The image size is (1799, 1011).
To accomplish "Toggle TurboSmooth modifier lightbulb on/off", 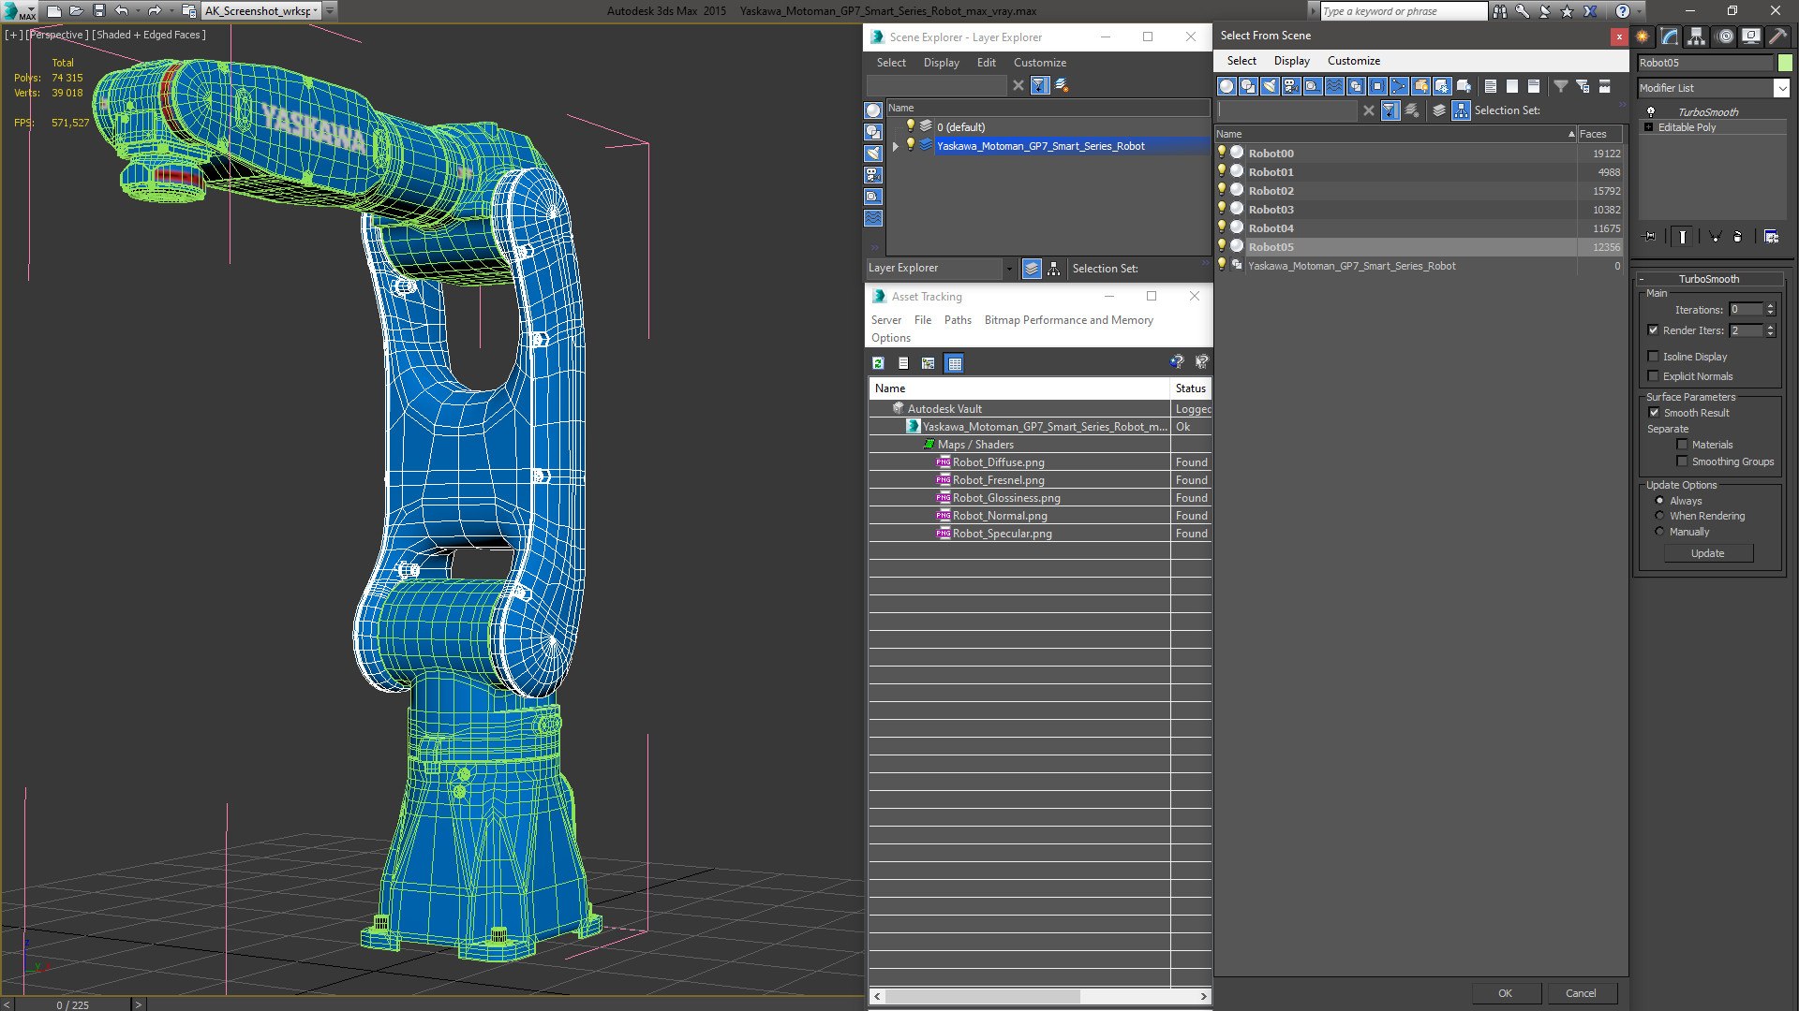I will 1651,111.
